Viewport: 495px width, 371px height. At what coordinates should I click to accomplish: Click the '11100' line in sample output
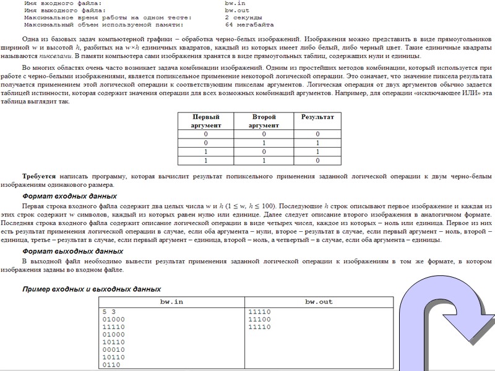pos(259,320)
